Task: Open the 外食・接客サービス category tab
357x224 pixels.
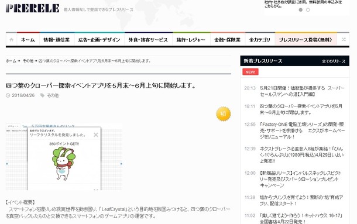Action: (148, 40)
